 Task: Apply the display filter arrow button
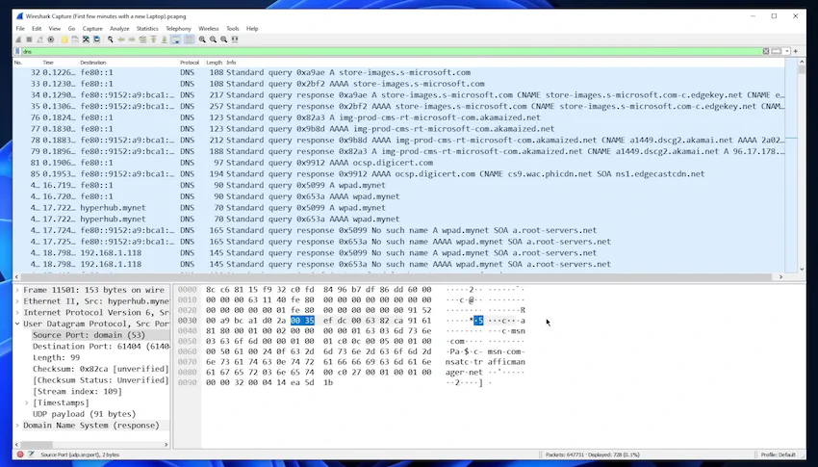point(777,51)
